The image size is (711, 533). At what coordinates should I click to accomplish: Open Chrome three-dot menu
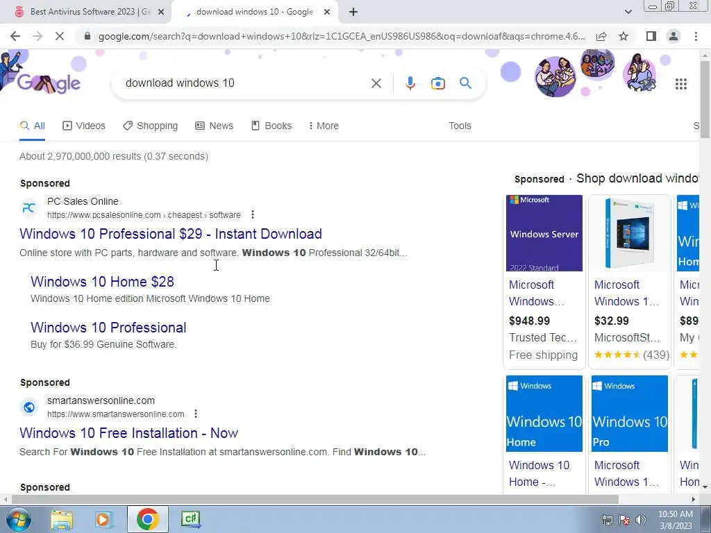click(x=696, y=36)
